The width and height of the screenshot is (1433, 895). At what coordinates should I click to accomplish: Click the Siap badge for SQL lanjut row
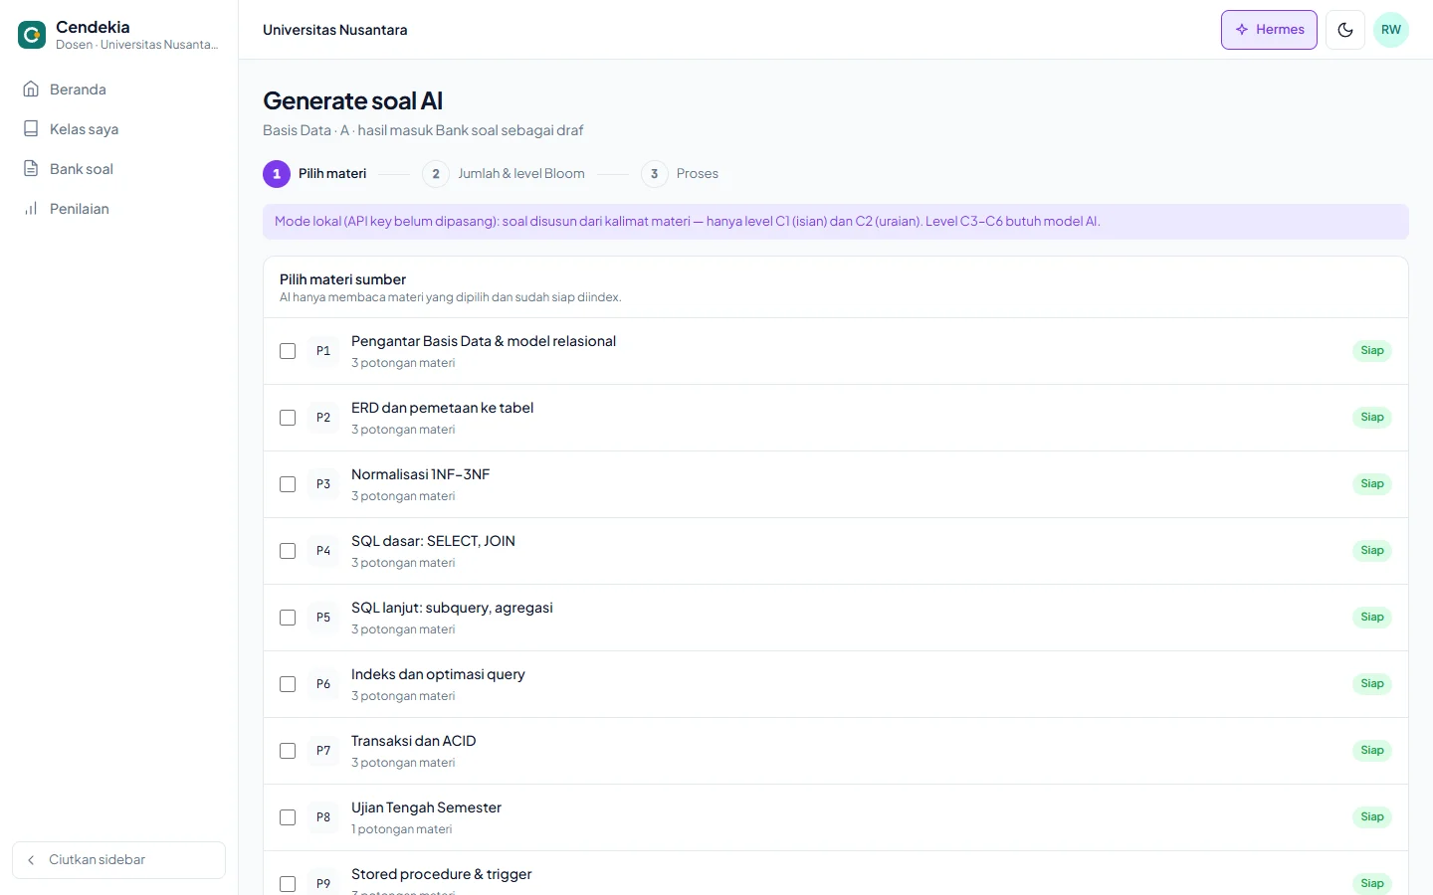click(x=1372, y=618)
